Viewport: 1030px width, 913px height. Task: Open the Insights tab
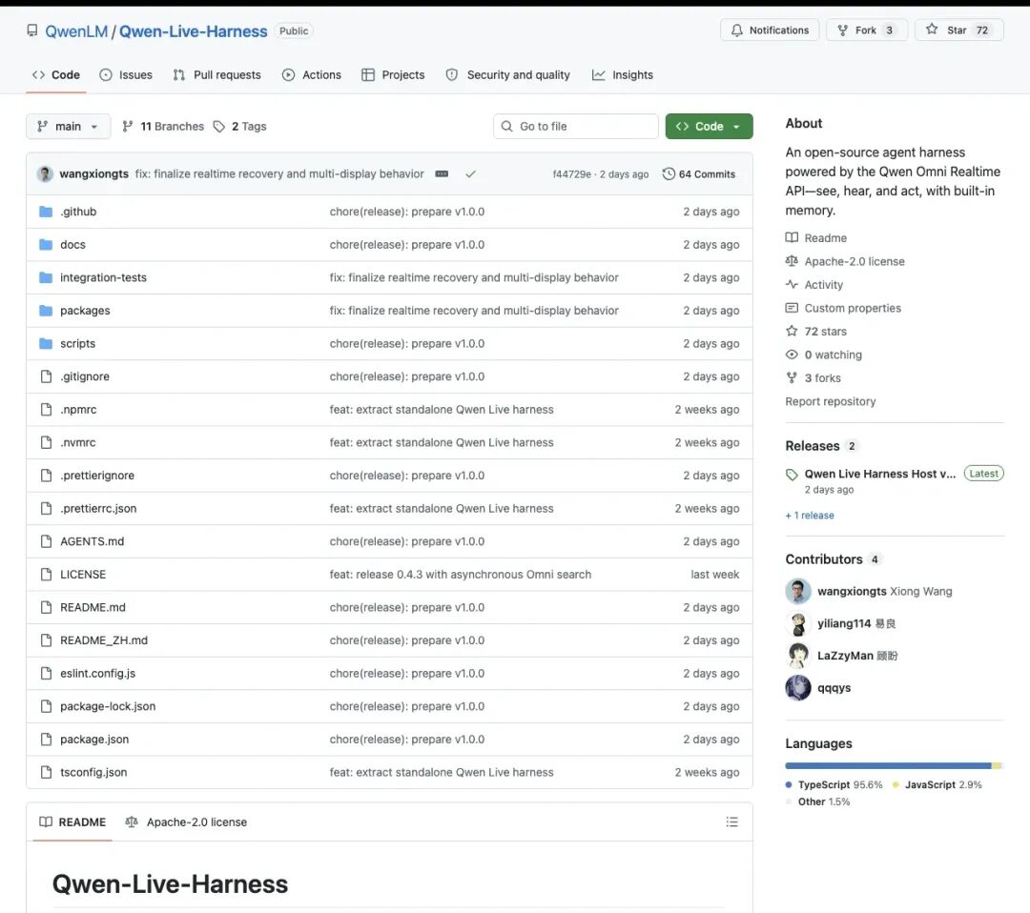[x=623, y=75]
